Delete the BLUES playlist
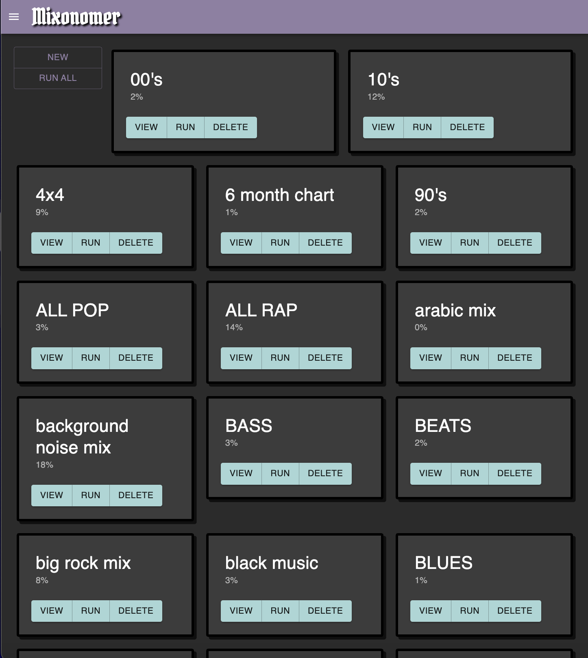Viewport: 588px width, 658px height. click(x=515, y=610)
